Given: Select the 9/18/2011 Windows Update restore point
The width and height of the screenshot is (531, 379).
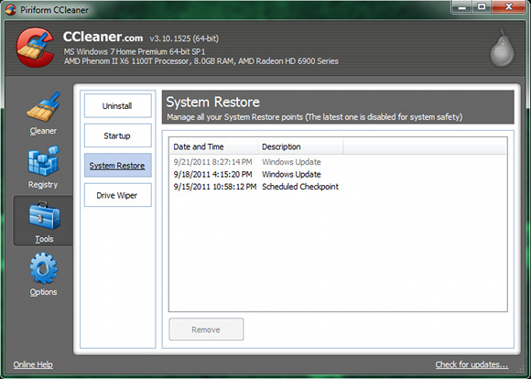Looking at the screenshot, I should pyautogui.click(x=338, y=175).
